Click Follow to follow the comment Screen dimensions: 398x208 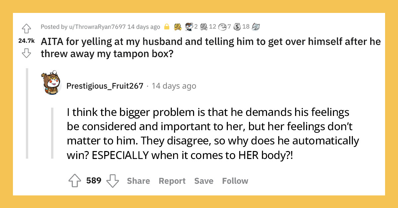coord(235,181)
